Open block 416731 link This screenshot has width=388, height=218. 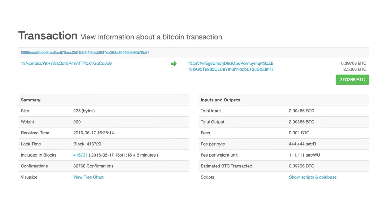80,155
